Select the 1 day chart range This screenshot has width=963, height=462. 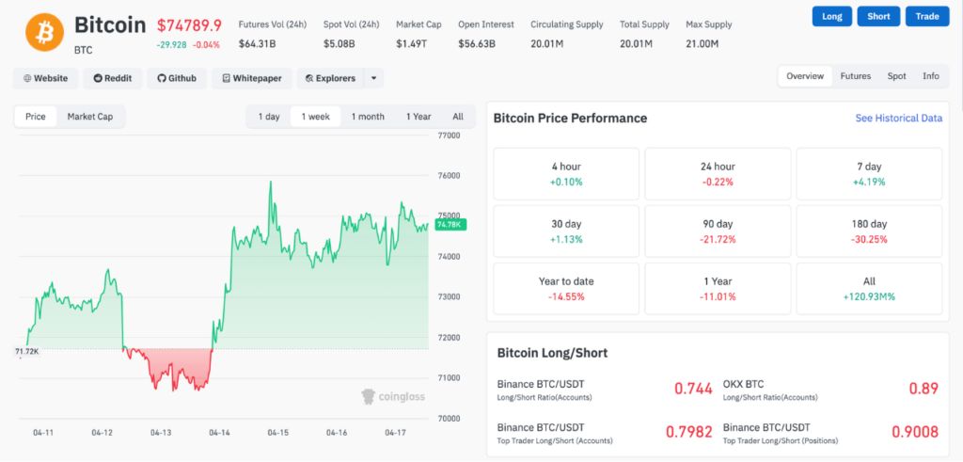(269, 117)
